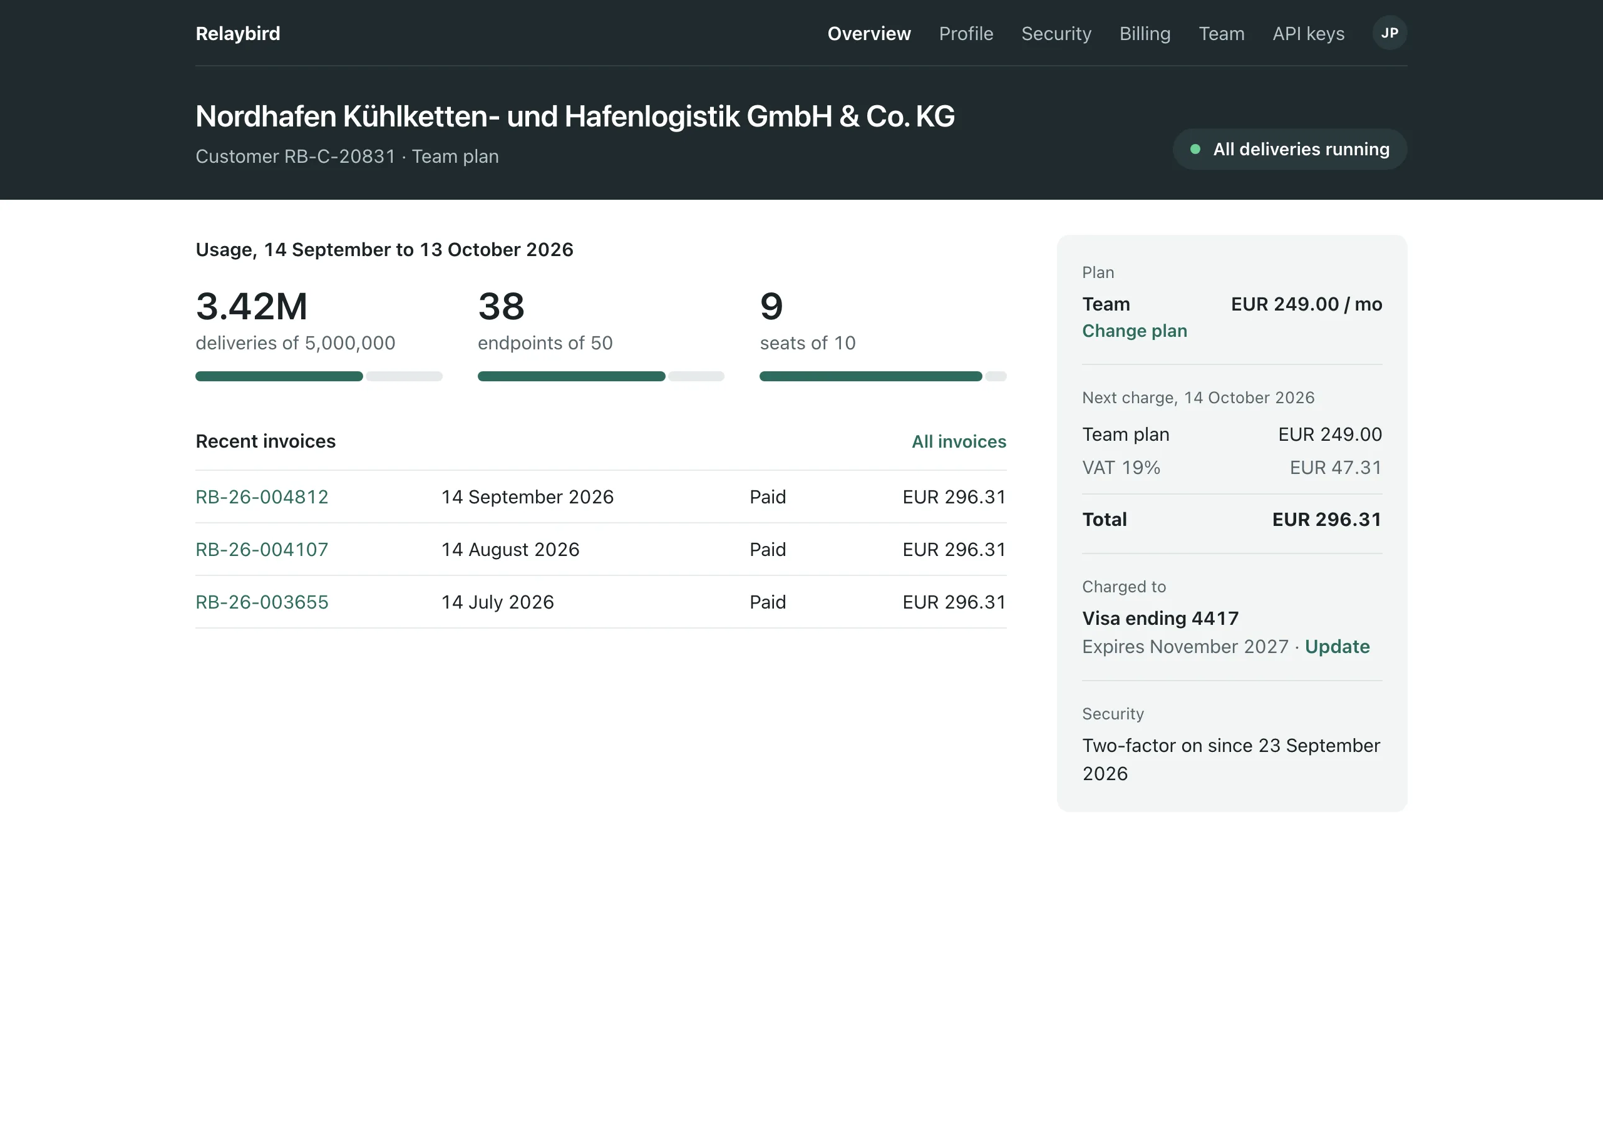Click the VAT 19% line
This screenshot has width=1603, height=1127.
1232,467
